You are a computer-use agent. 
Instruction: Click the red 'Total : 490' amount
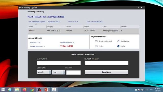(x=66, y=46)
